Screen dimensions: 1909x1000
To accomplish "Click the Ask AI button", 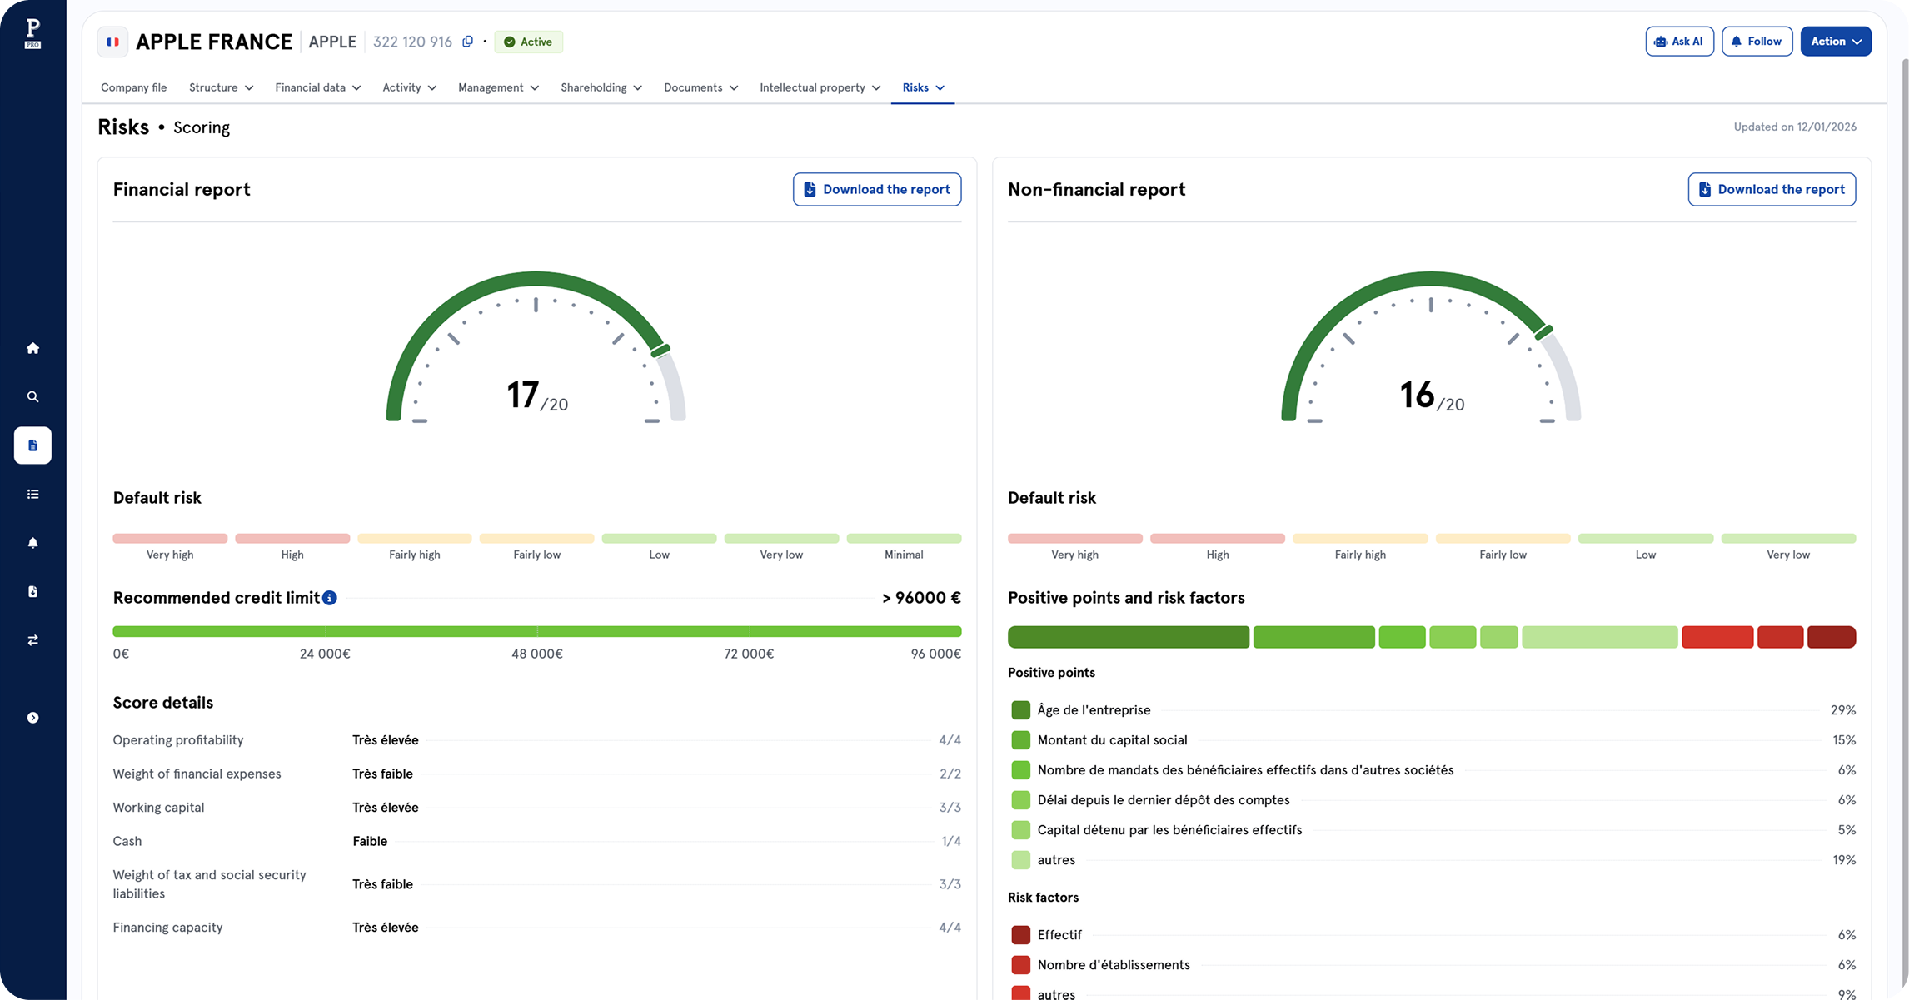I will [1678, 42].
